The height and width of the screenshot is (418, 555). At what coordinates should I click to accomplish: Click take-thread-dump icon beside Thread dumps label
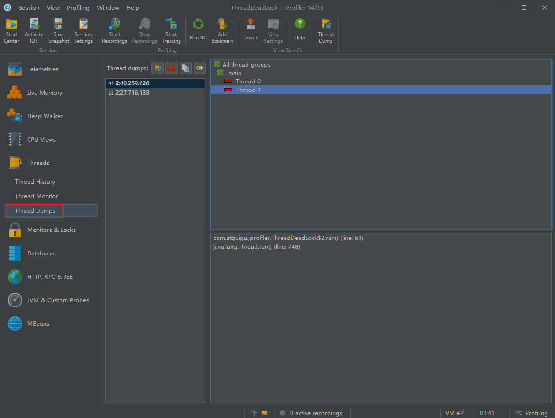(157, 68)
